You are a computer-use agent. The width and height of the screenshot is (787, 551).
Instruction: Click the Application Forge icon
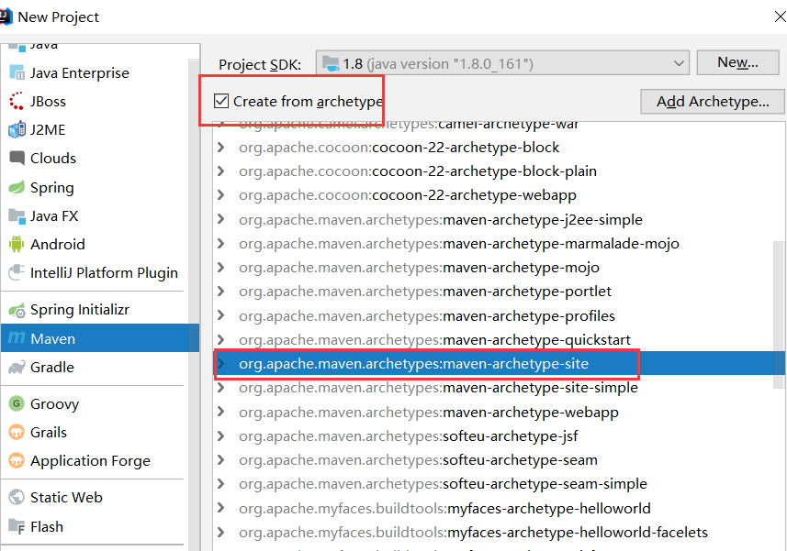tap(17, 460)
